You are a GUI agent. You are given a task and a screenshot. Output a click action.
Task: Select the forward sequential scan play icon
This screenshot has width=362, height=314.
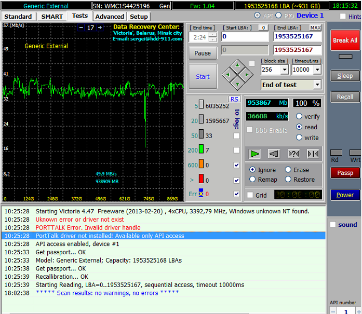click(254, 154)
